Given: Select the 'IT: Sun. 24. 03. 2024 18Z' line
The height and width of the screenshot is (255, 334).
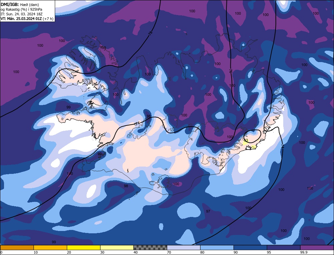Looking at the screenshot, I should coord(21,14).
